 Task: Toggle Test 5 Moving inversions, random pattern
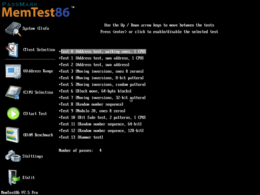pos(102,84)
